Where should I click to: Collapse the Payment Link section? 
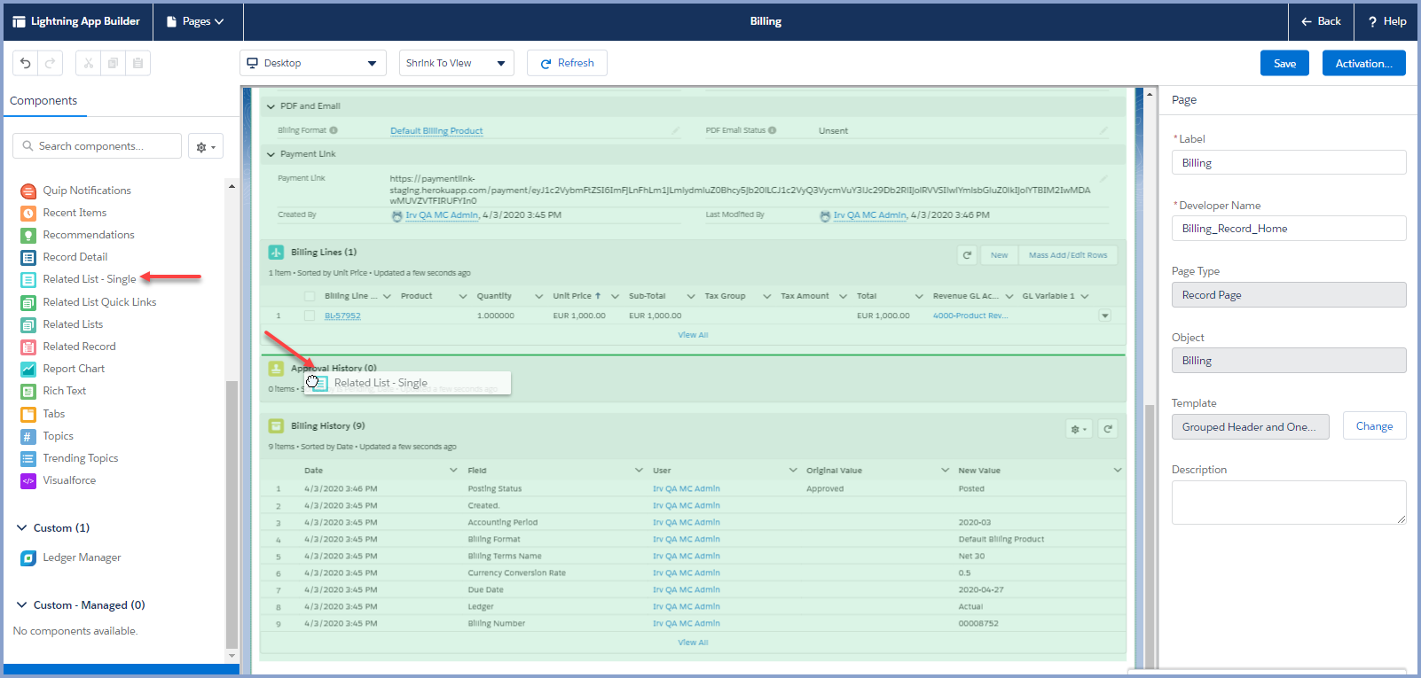pos(271,154)
